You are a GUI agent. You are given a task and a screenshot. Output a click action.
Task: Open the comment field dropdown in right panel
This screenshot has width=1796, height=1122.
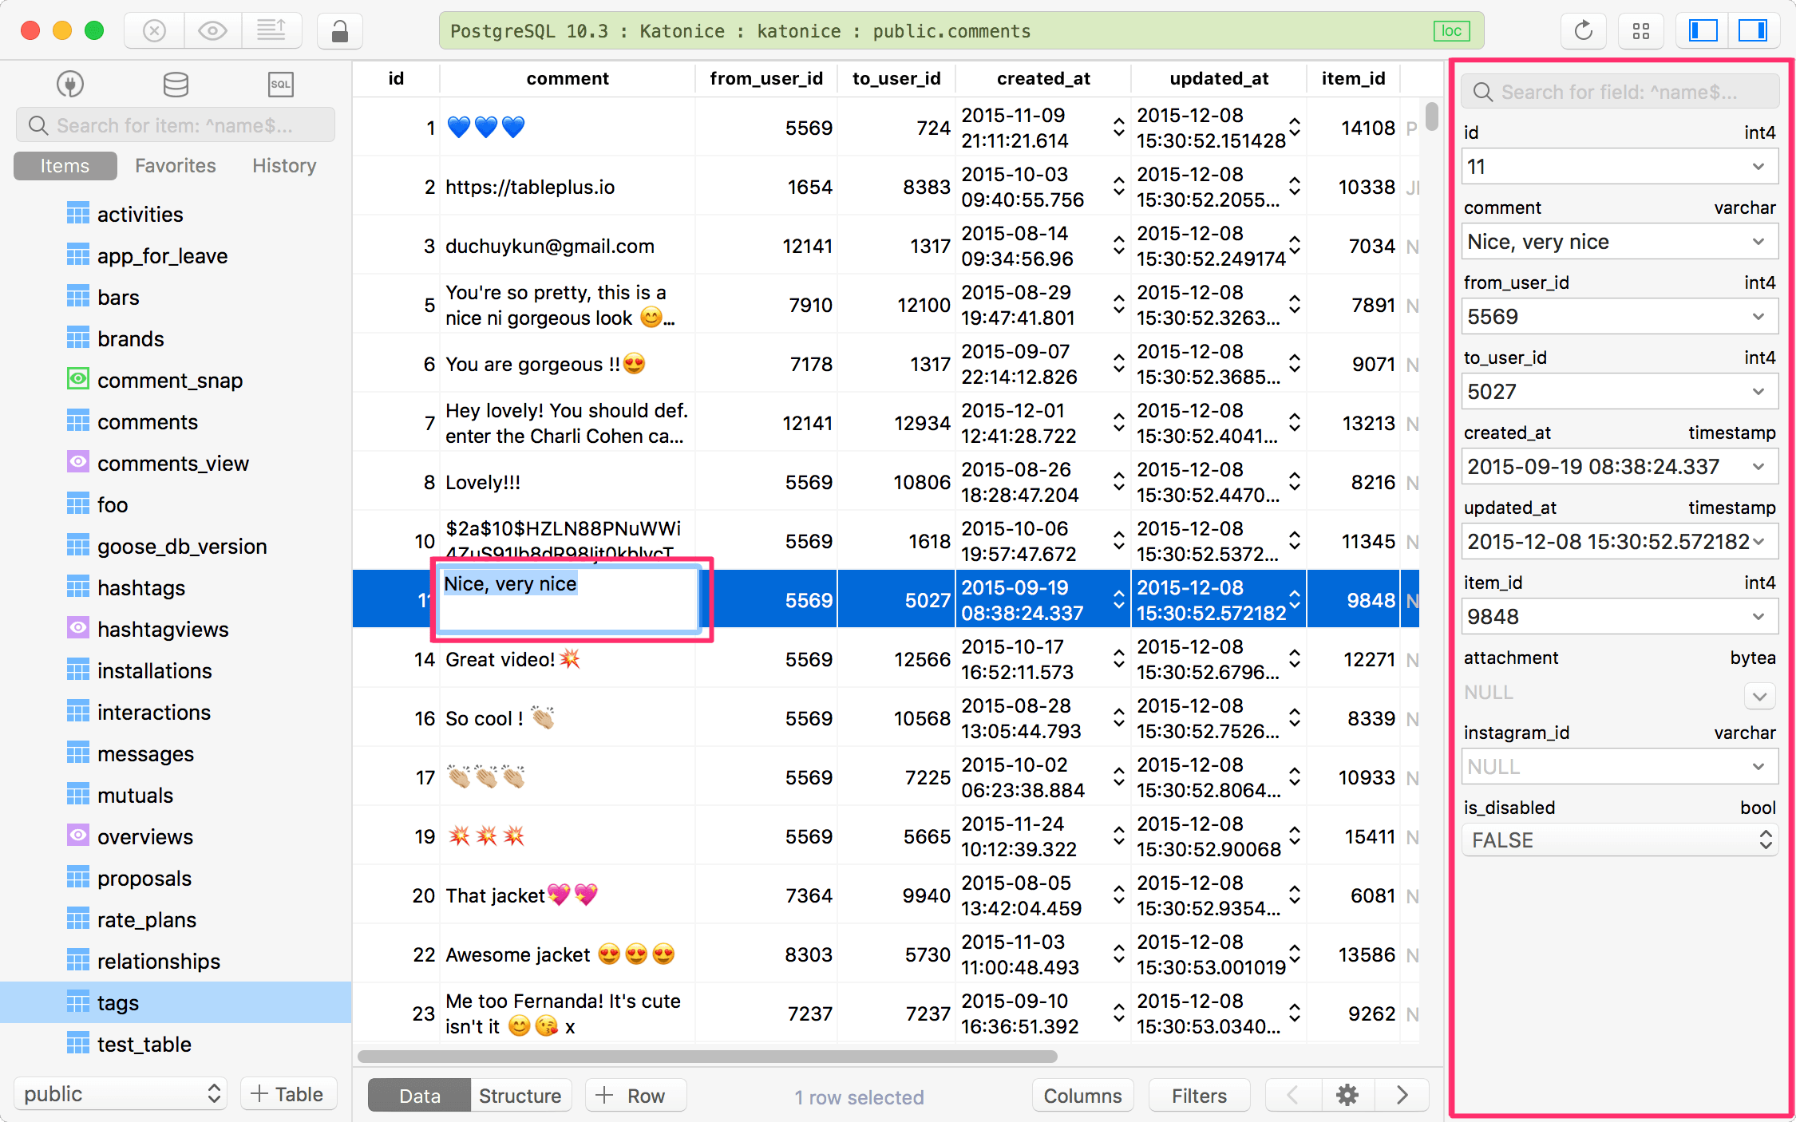click(x=1759, y=241)
